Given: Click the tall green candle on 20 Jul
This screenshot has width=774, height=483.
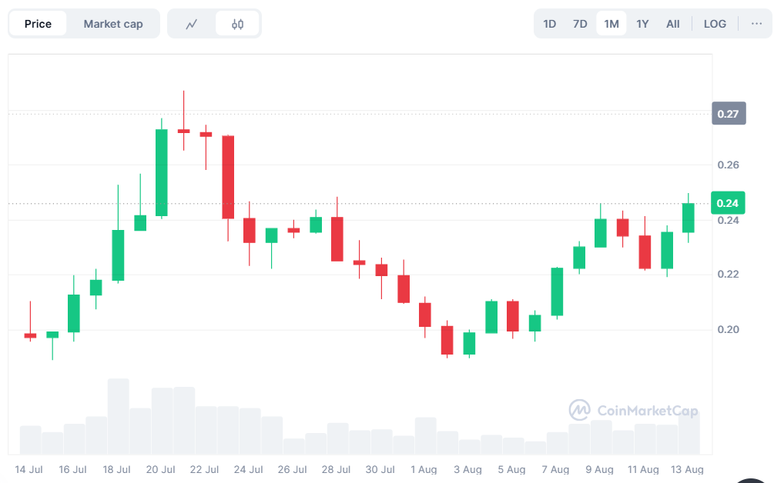Looking at the screenshot, I should [162, 172].
